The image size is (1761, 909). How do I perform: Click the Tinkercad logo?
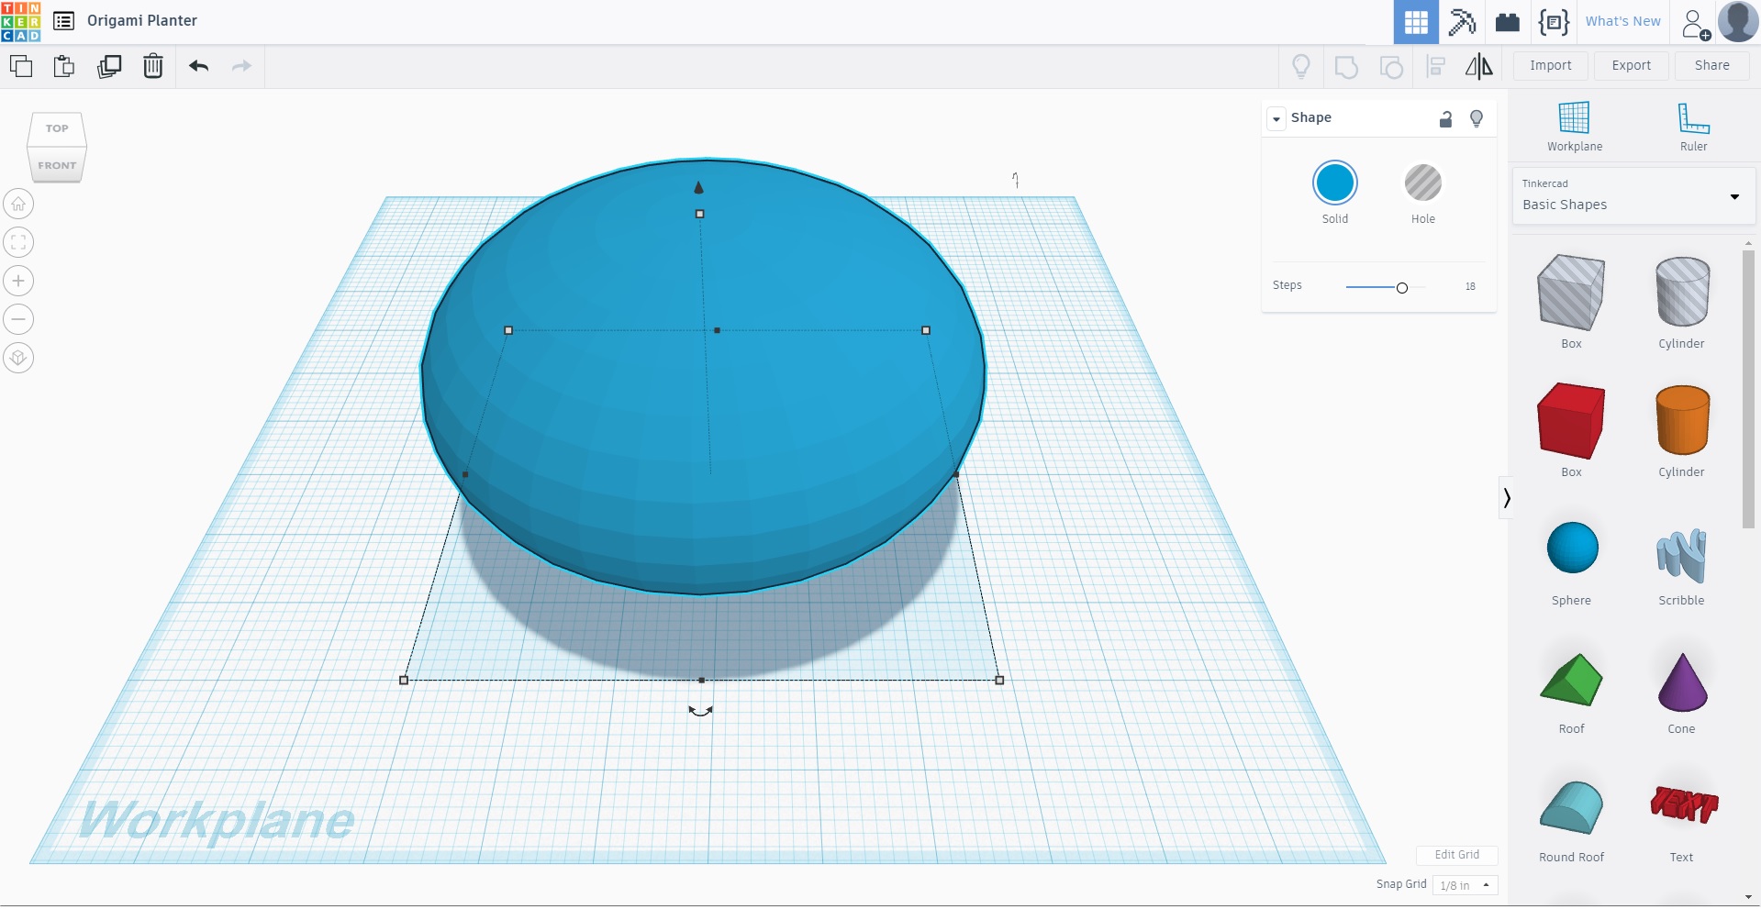click(20, 21)
